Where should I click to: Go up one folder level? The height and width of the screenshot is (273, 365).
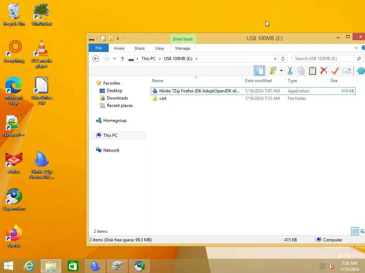coord(123,59)
